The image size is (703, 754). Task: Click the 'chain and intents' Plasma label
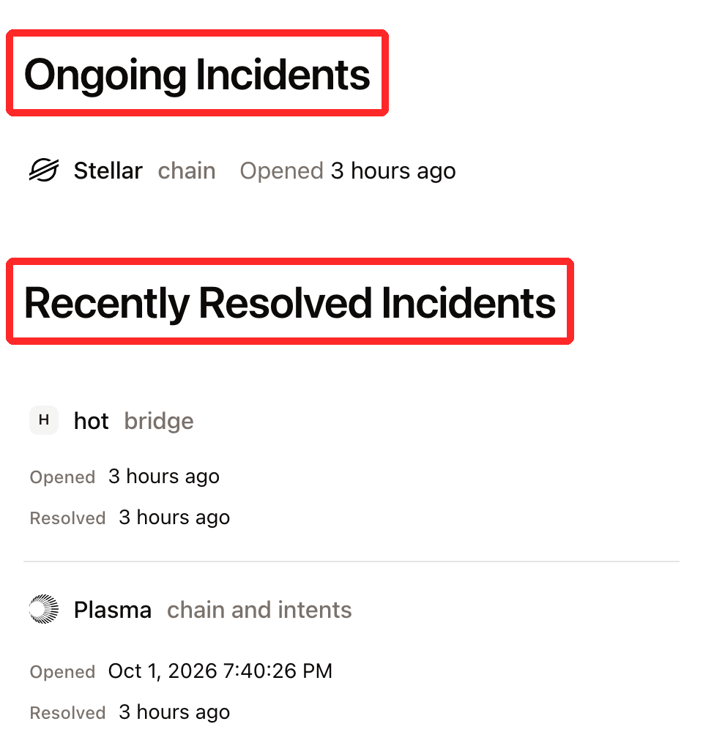(x=259, y=610)
